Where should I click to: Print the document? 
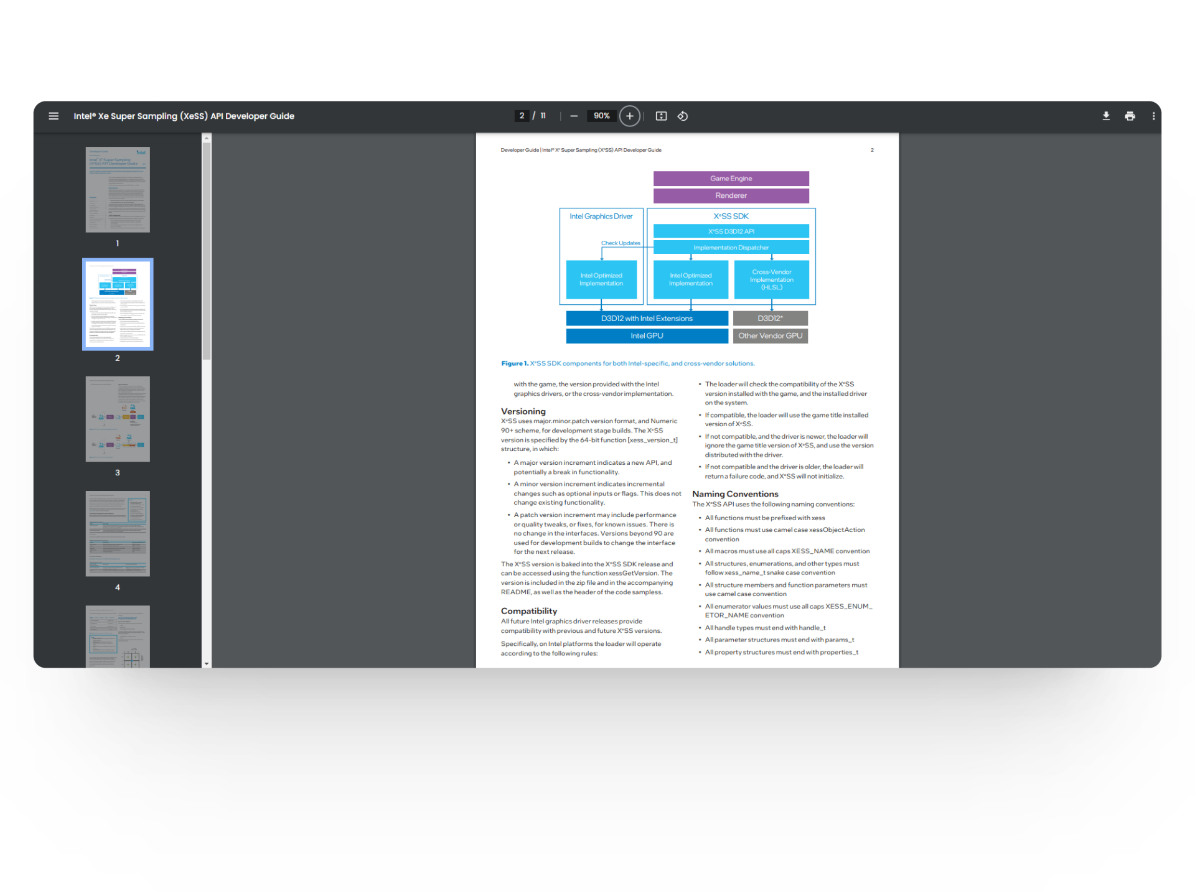[x=1130, y=116]
